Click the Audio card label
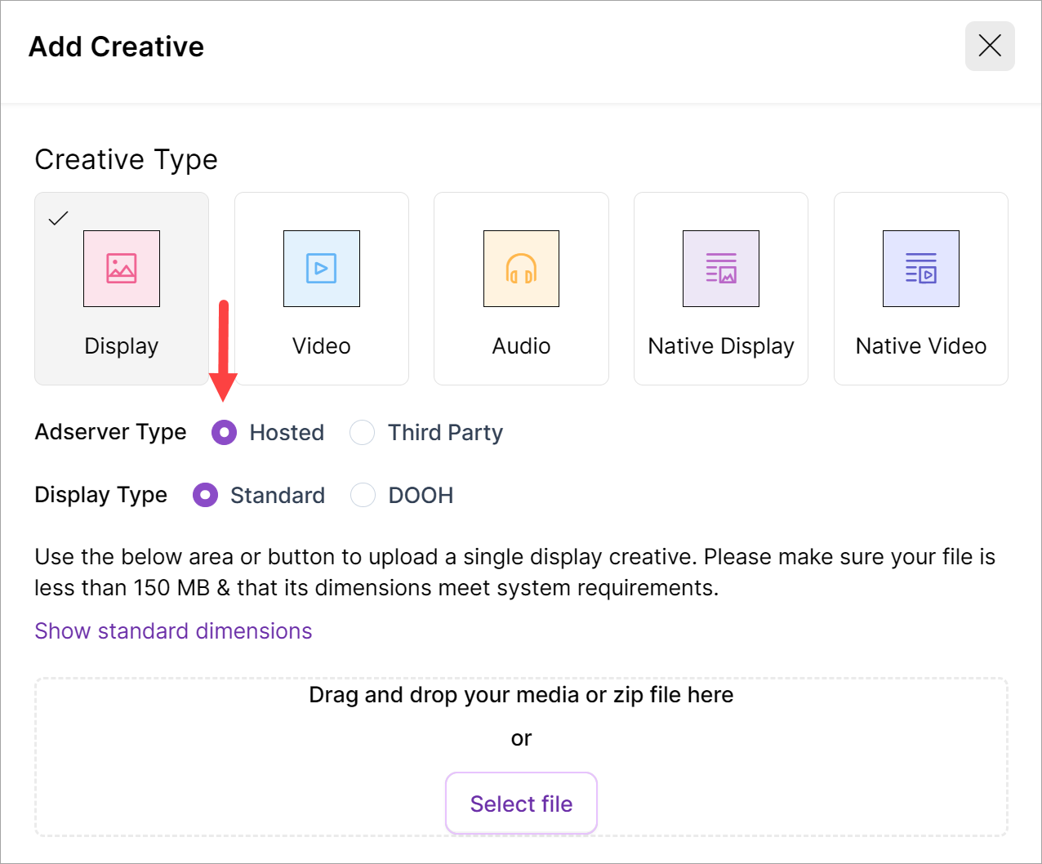 (521, 346)
